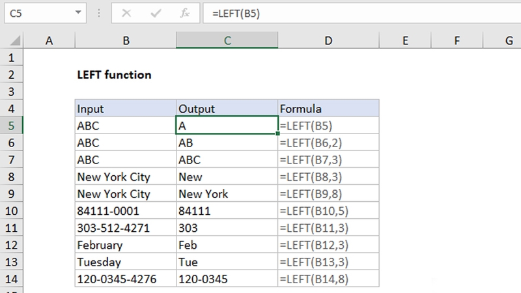Select the Output header cell
This screenshot has width=521, height=293.
227,108
